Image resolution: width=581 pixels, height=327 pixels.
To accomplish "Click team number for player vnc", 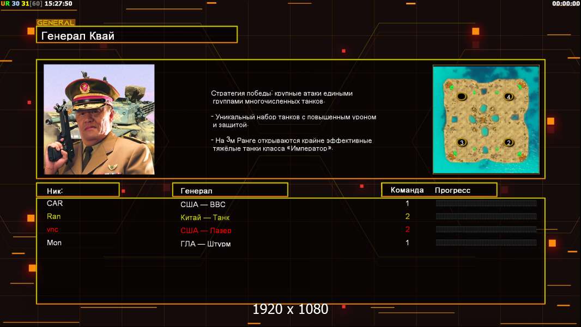I will pos(407,229).
